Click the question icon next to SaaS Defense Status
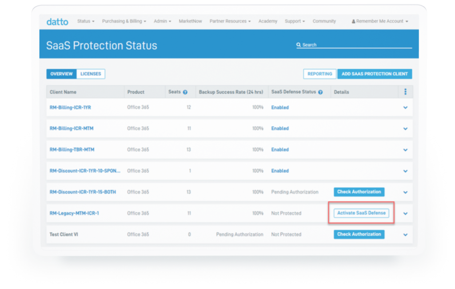 click(x=320, y=92)
